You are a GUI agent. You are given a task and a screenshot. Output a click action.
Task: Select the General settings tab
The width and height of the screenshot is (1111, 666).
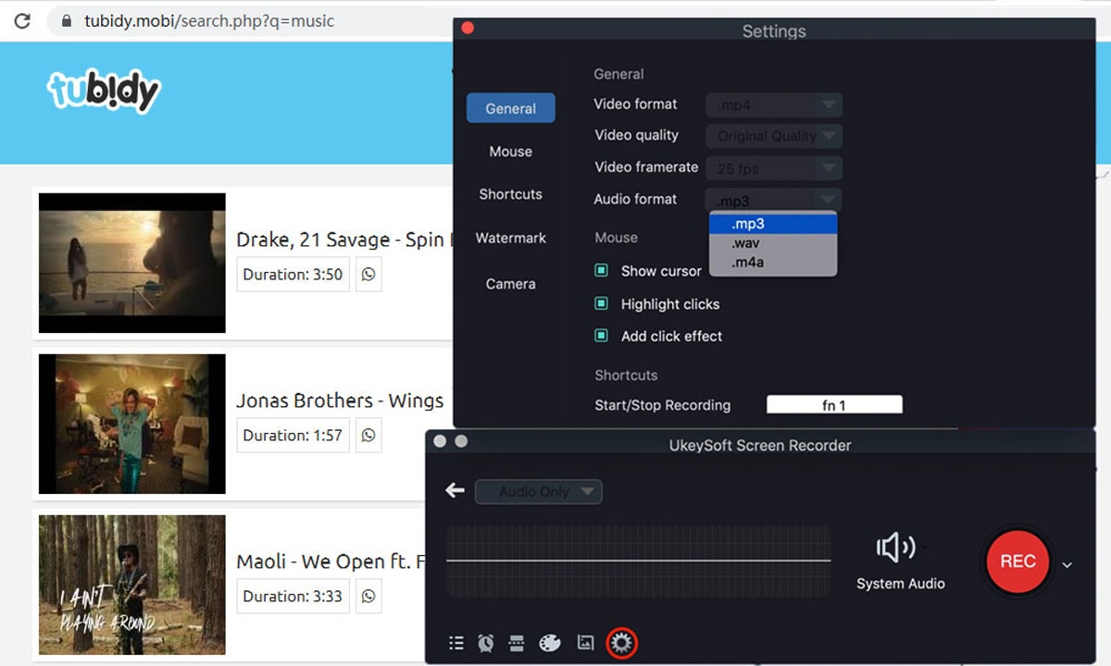tap(511, 108)
